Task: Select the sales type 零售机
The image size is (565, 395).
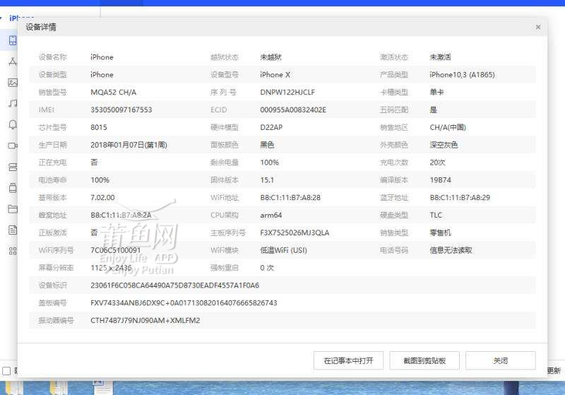Action: [x=440, y=232]
